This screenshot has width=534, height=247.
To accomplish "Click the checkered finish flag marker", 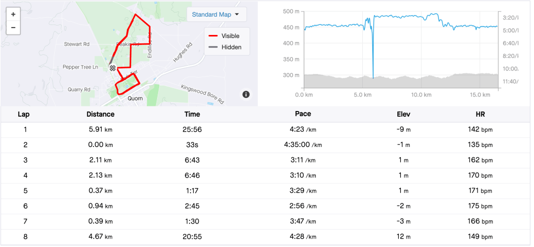I will tap(112, 68).
